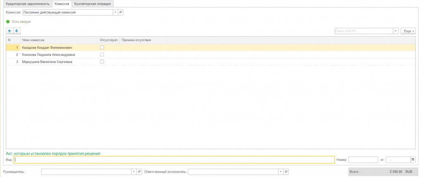The height and width of the screenshot is (177, 423).
Task: Click the Комиссия field with Постоянно действующая комиссия
Action: 68,12
